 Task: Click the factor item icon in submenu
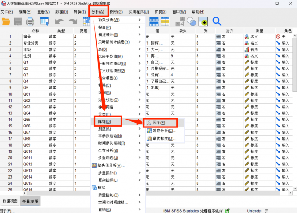coord(149,123)
